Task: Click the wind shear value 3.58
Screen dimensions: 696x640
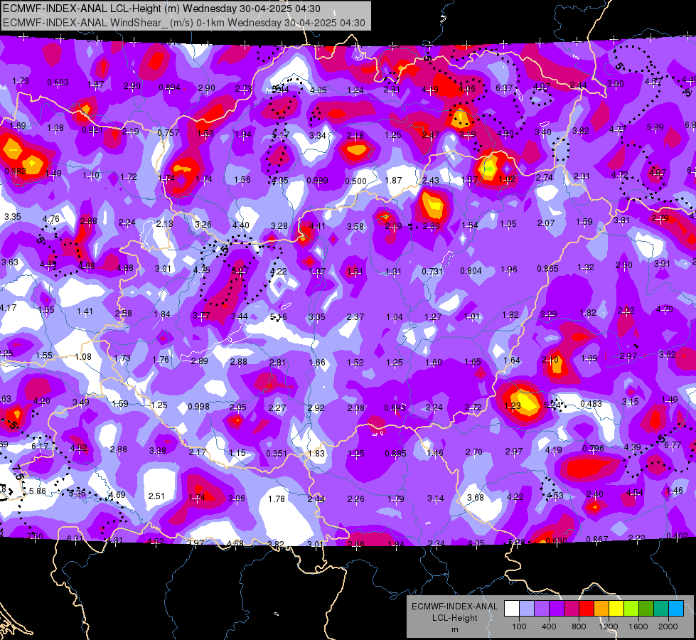Action: coord(355,227)
